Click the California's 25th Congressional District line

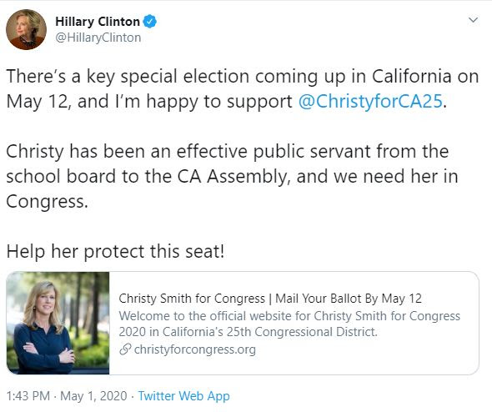(248, 332)
